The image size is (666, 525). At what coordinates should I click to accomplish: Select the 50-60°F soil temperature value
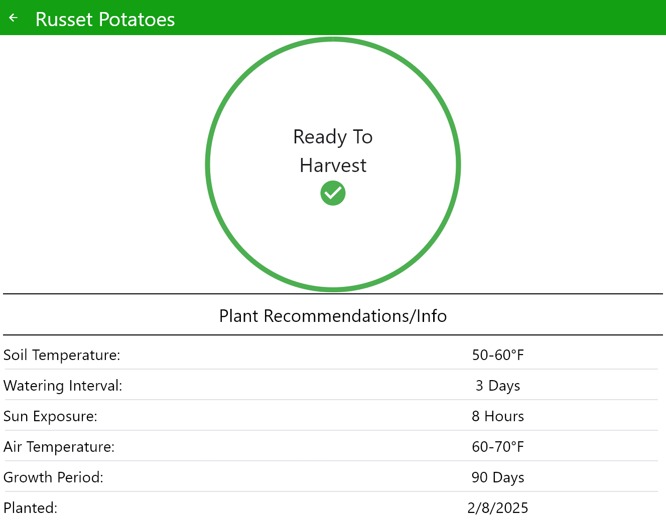click(x=497, y=355)
